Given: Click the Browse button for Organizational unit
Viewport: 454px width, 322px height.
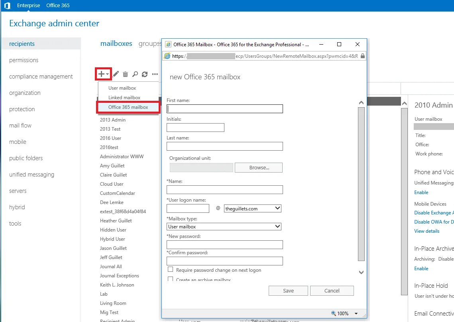Looking at the screenshot, I should coord(258,167).
